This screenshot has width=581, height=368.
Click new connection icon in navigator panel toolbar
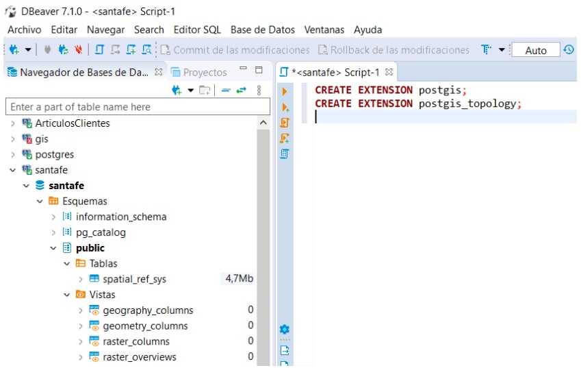click(x=177, y=90)
